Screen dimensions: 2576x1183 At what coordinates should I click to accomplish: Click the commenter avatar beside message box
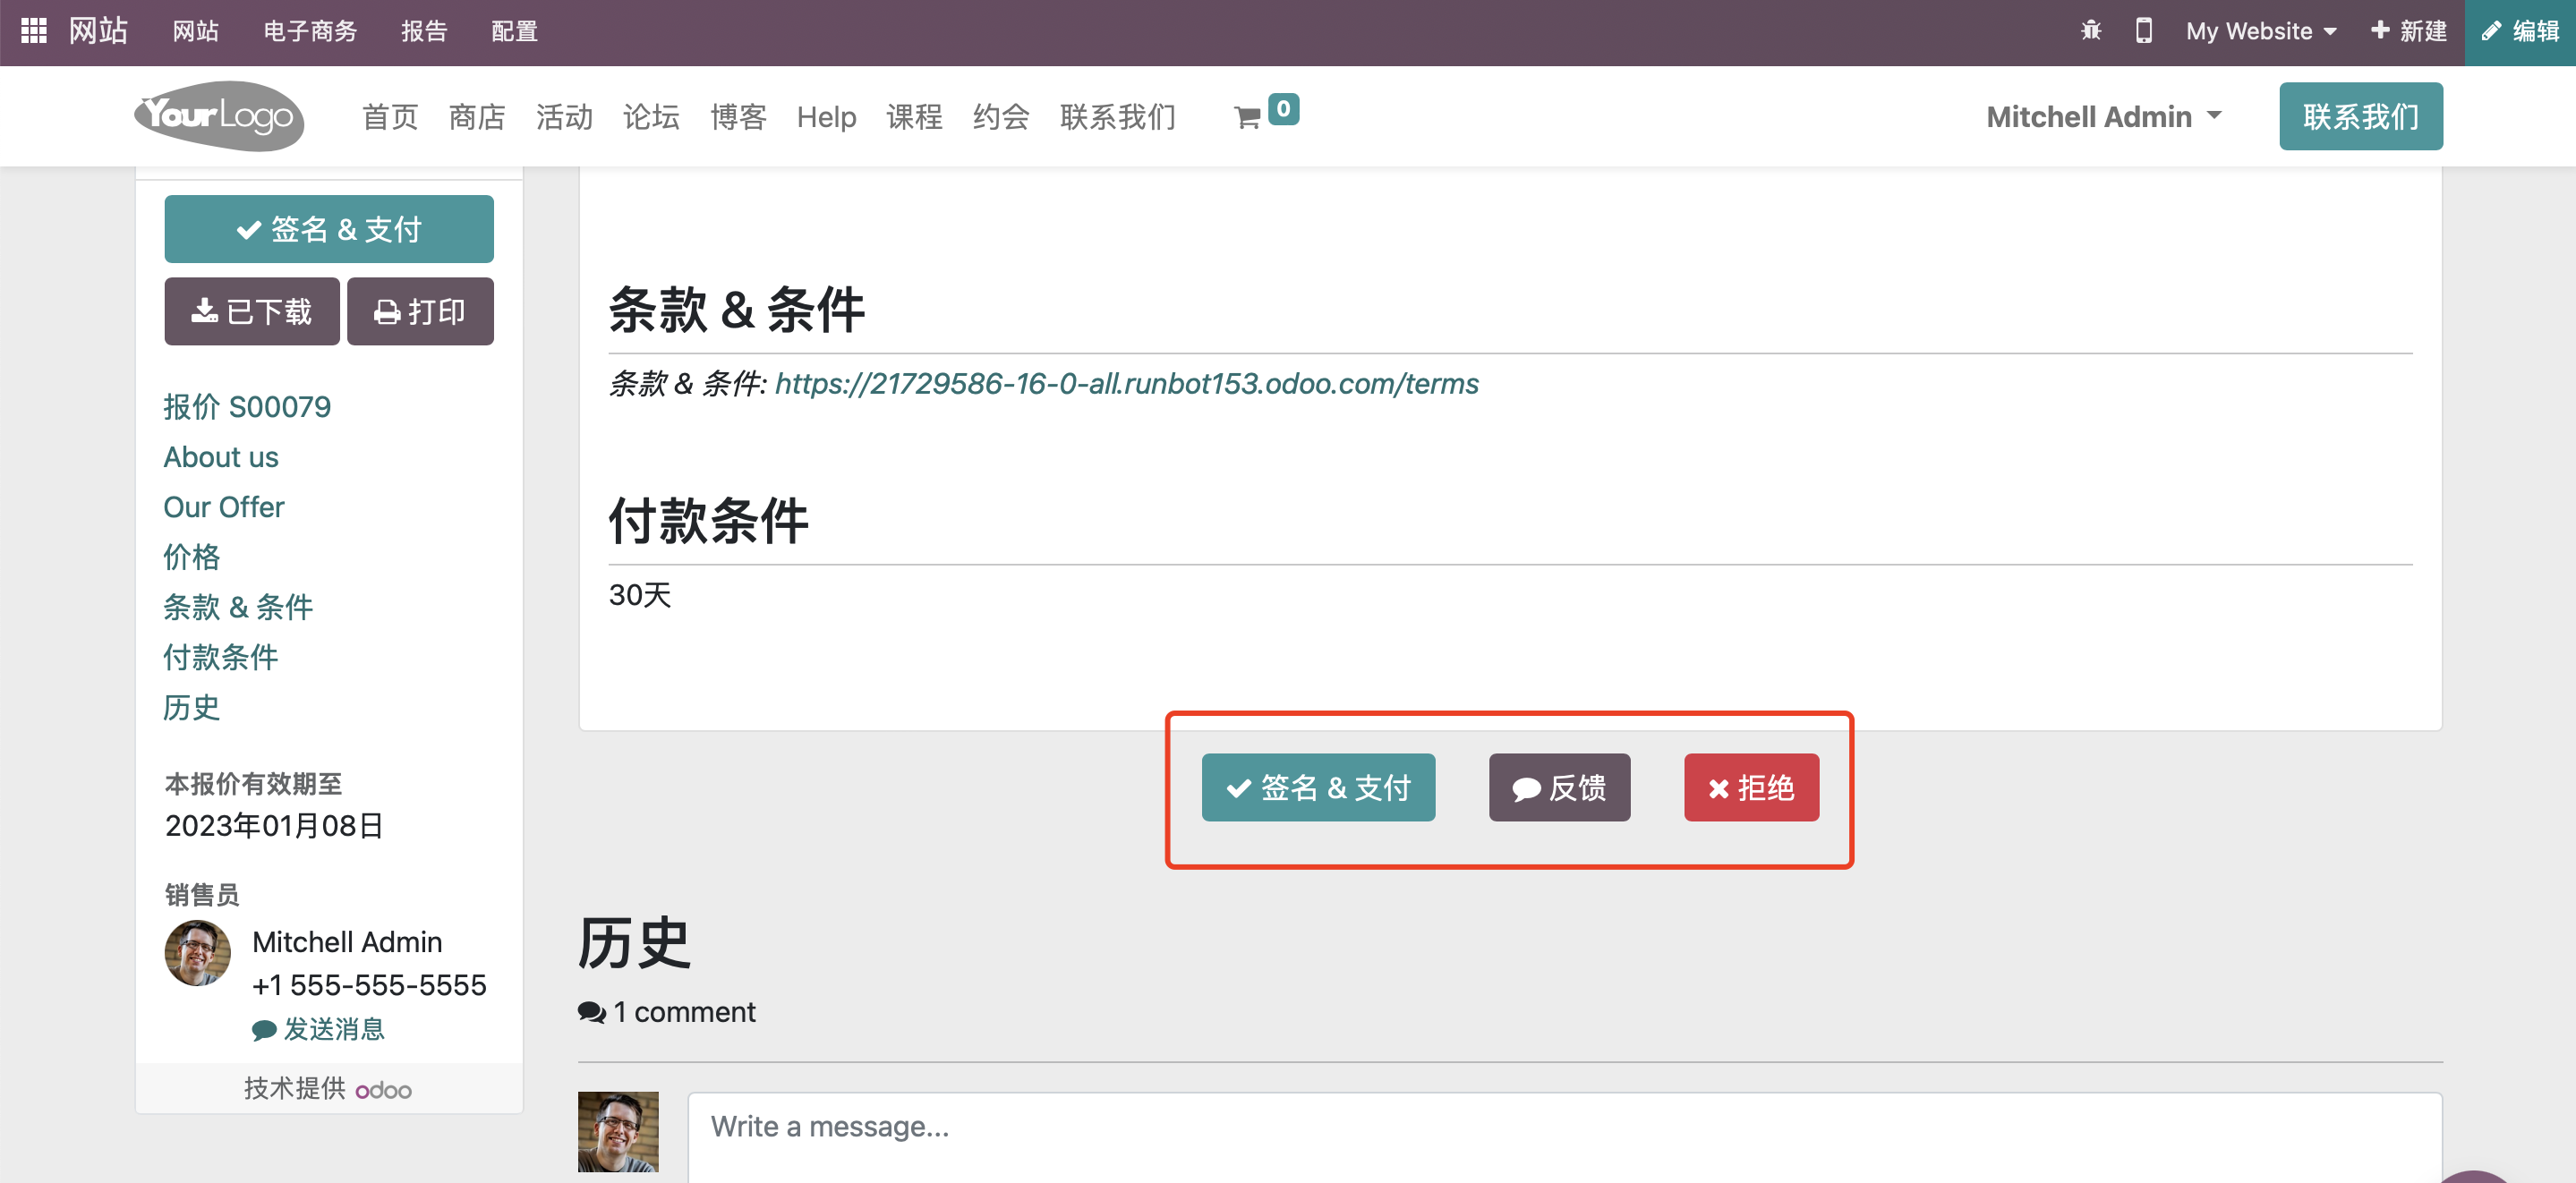[618, 1131]
